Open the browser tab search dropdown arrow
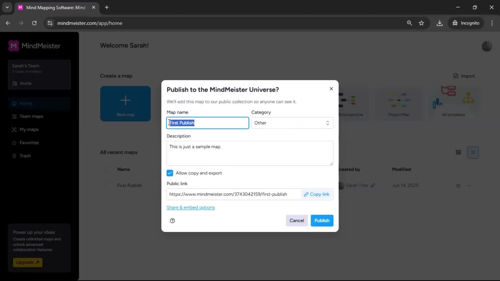The height and width of the screenshot is (281, 500). 7,7
